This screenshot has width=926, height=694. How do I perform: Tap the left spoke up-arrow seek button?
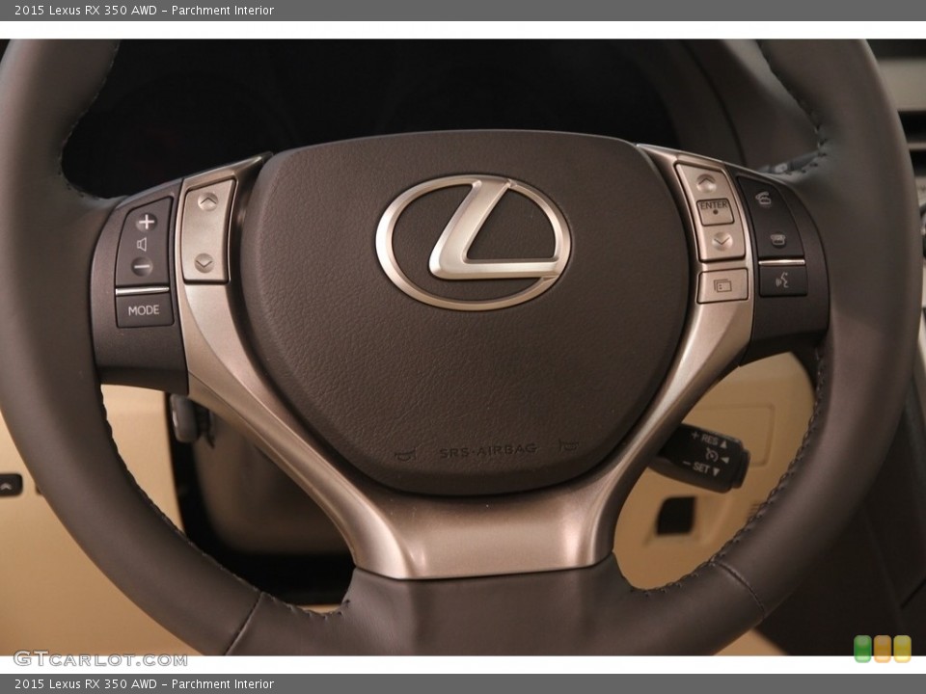point(208,202)
